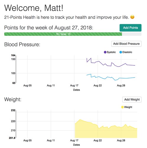Click the smiley emoji icon
This screenshot has height=148, width=147.
click(x=132, y=17)
